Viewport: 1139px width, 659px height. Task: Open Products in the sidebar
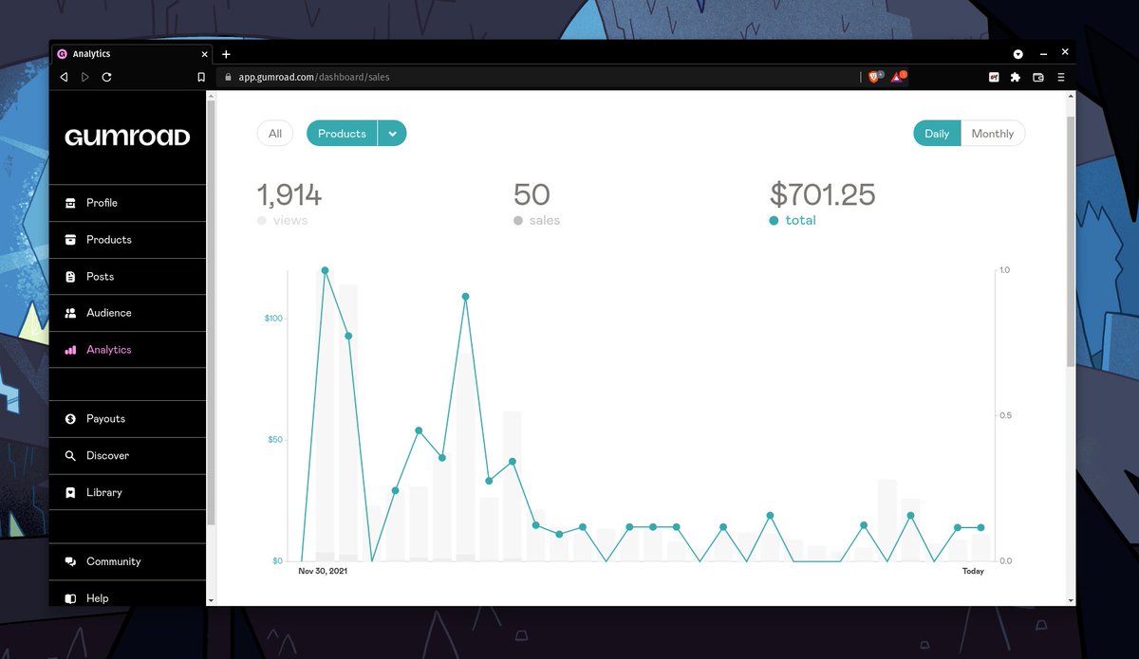tap(127, 240)
